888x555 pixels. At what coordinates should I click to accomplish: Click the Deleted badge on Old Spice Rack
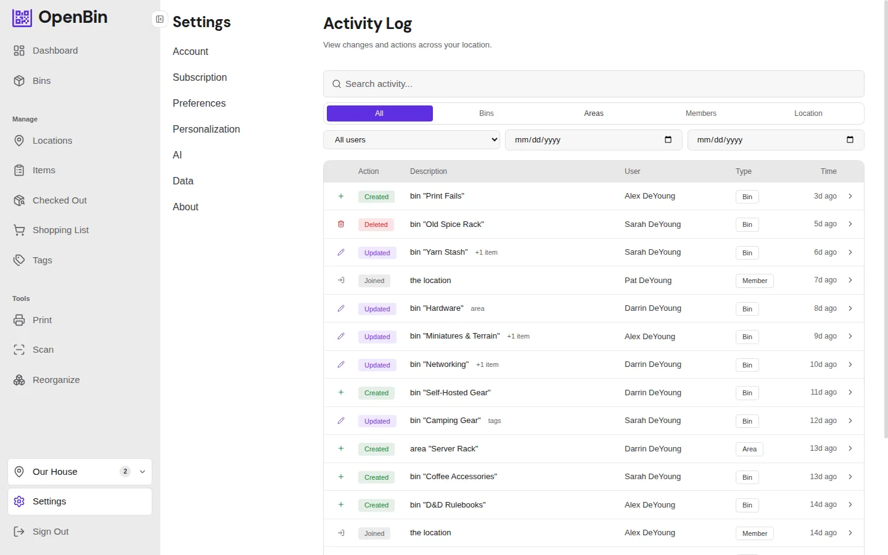click(376, 224)
